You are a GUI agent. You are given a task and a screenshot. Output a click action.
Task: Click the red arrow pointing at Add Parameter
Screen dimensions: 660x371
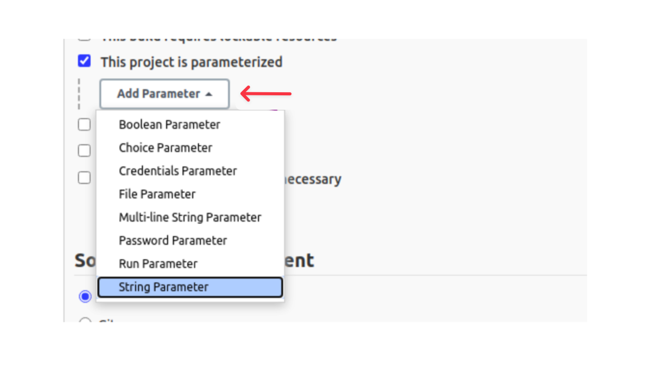tap(266, 94)
